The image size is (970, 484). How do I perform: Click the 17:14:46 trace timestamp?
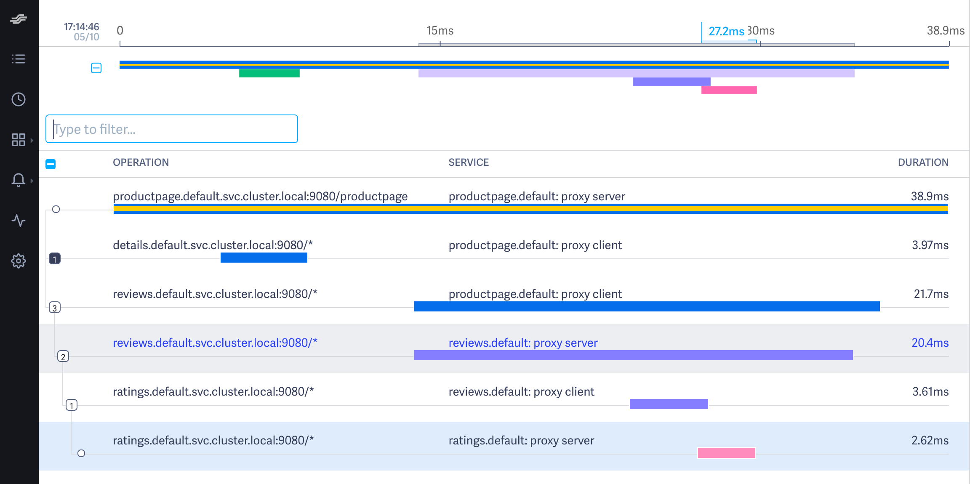click(81, 27)
